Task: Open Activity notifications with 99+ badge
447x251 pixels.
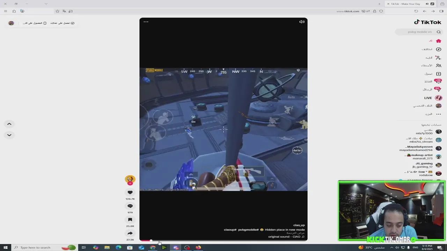Action: pos(433,81)
